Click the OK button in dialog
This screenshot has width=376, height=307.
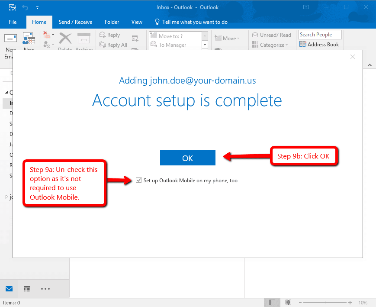pos(187,158)
